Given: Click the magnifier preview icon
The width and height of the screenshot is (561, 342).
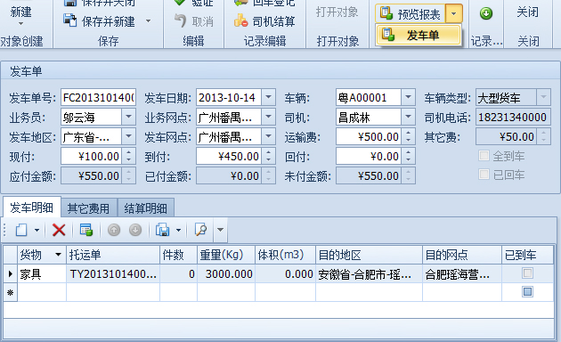Looking at the screenshot, I should pyautogui.click(x=200, y=230).
